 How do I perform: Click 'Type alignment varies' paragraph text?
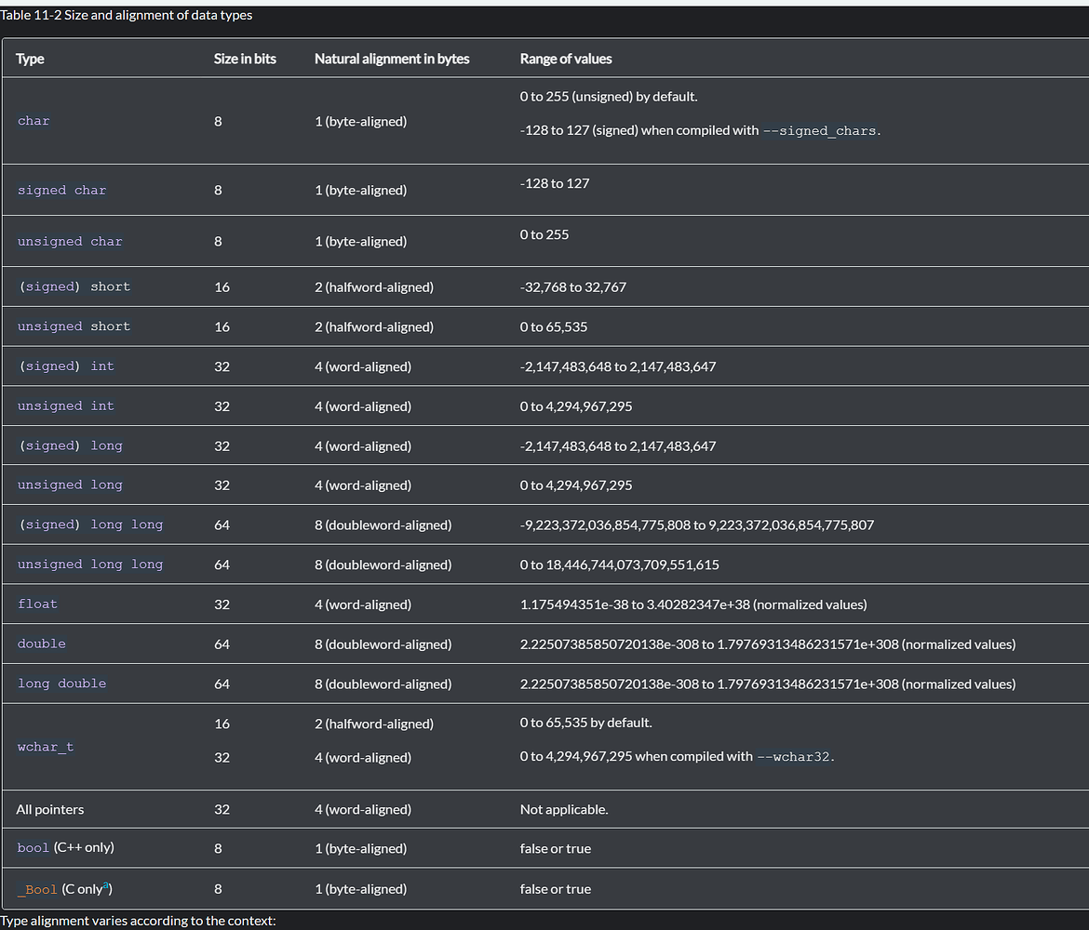(x=138, y=921)
